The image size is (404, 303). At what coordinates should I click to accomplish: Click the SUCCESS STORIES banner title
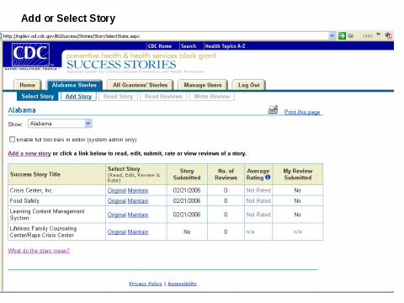click(x=121, y=65)
